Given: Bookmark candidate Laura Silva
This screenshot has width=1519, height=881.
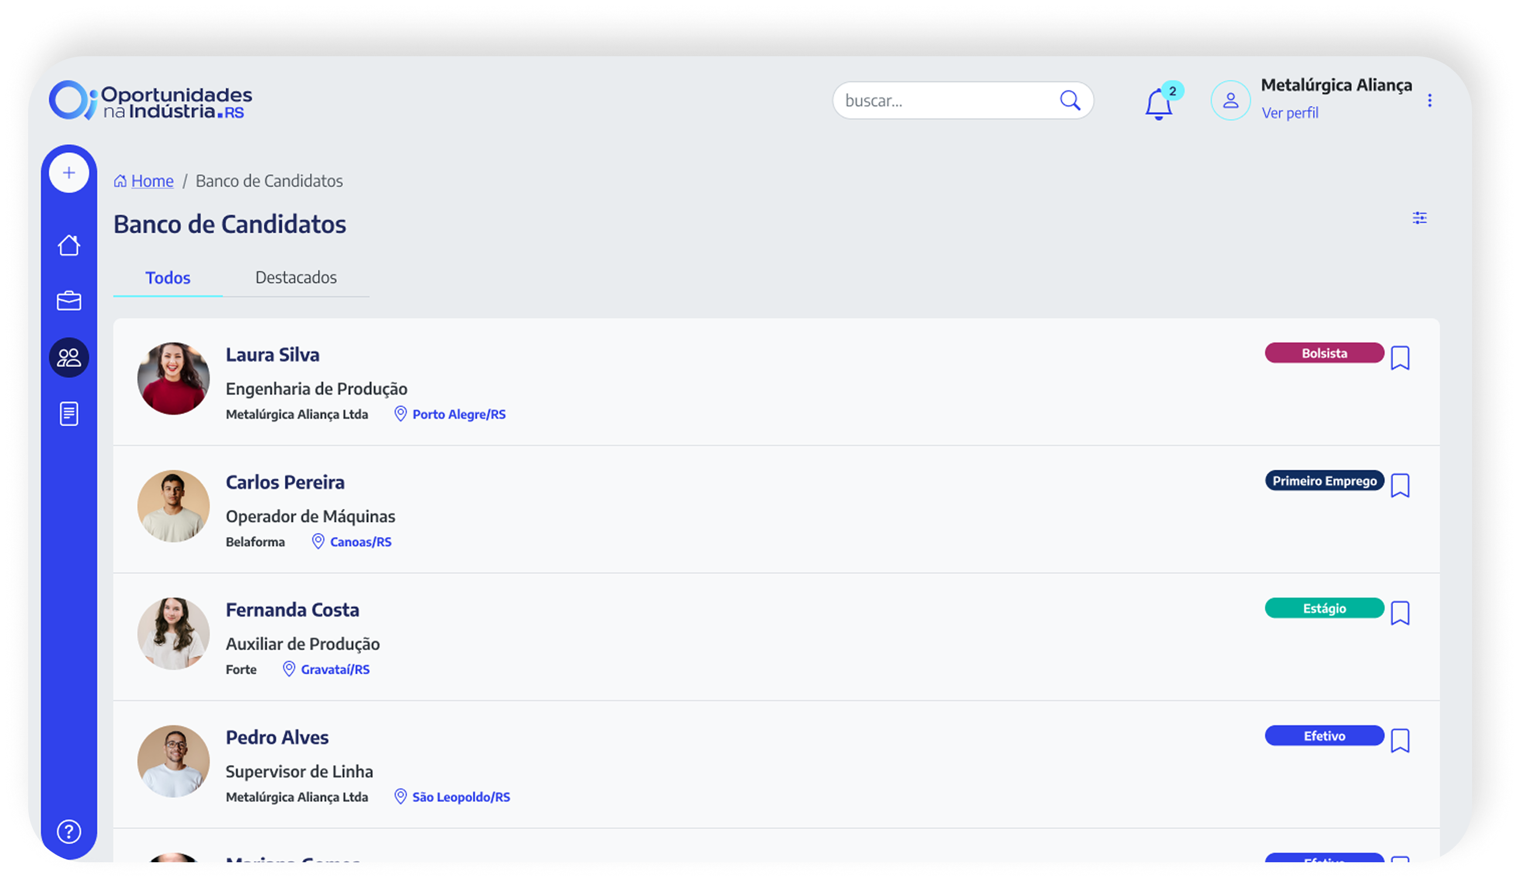Looking at the screenshot, I should (1399, 358).
